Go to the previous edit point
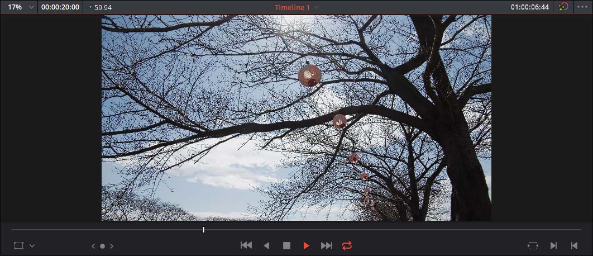Screen dimensions: 593x256 click(x=574, y=246)
